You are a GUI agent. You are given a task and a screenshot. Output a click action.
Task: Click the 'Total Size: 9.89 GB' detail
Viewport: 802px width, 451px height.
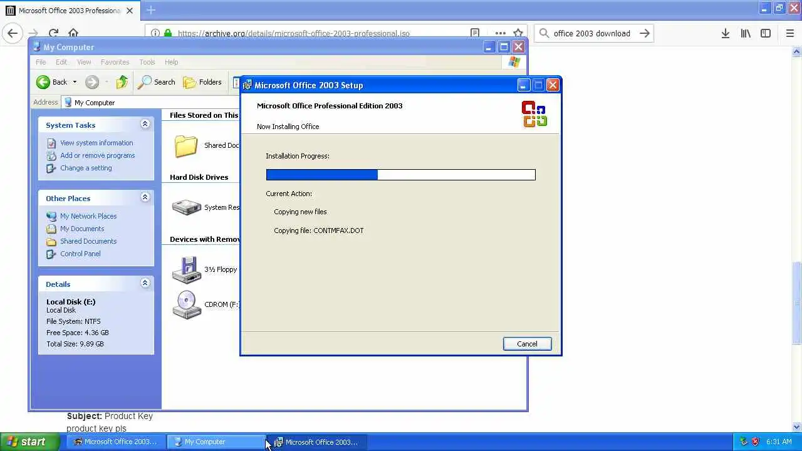coord(75,344)
